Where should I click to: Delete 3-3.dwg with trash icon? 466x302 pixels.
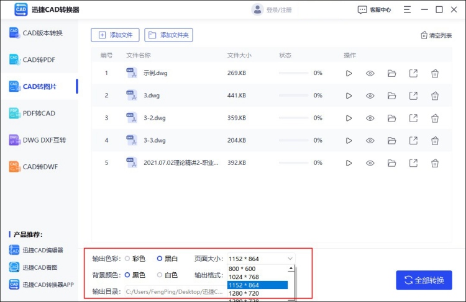pos(435,141)
